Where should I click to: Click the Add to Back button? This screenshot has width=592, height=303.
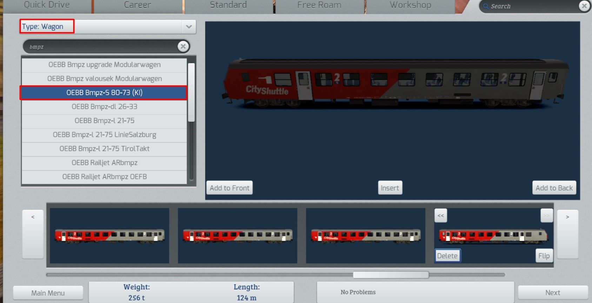tap(554, 188)
